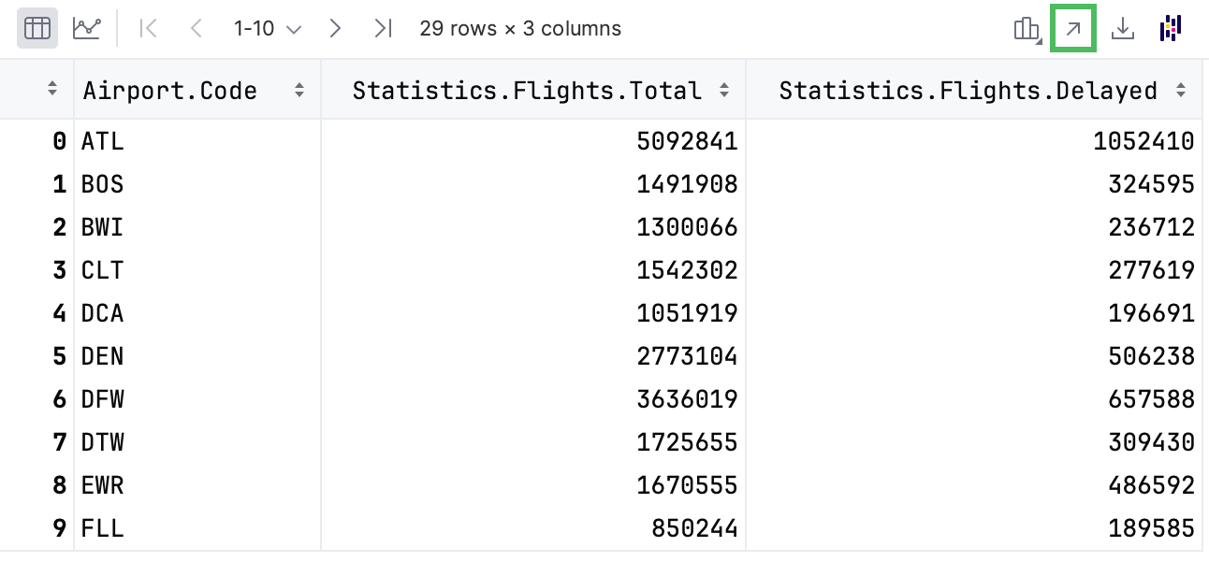
Task: Sort by Statistics.Flights.Total arrows
Action: (x=724, y=91)
